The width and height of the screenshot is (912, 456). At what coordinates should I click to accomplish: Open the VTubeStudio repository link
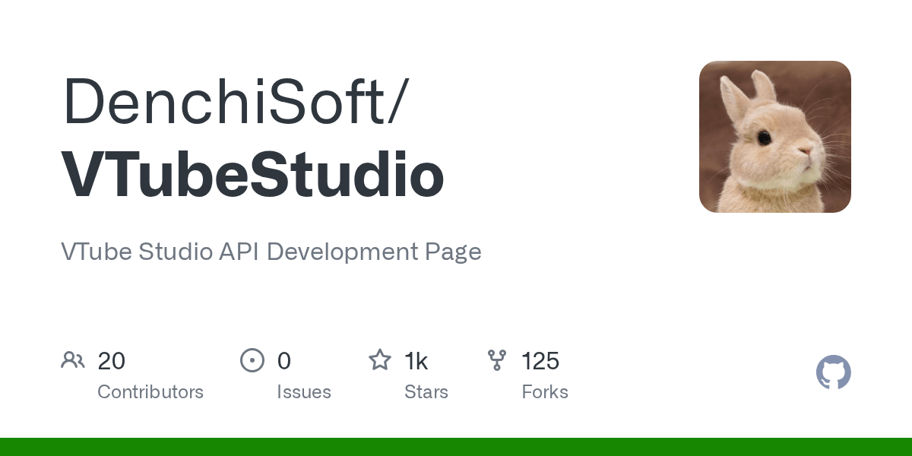[252, 173]
